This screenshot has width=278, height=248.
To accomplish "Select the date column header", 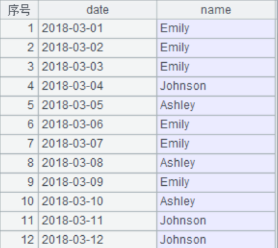I will [98, 10].
